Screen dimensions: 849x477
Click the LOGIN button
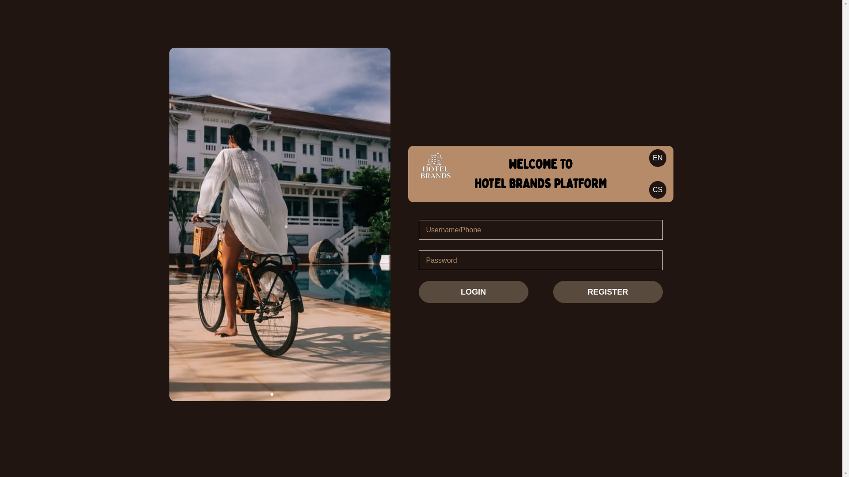[x=473, y=292]
